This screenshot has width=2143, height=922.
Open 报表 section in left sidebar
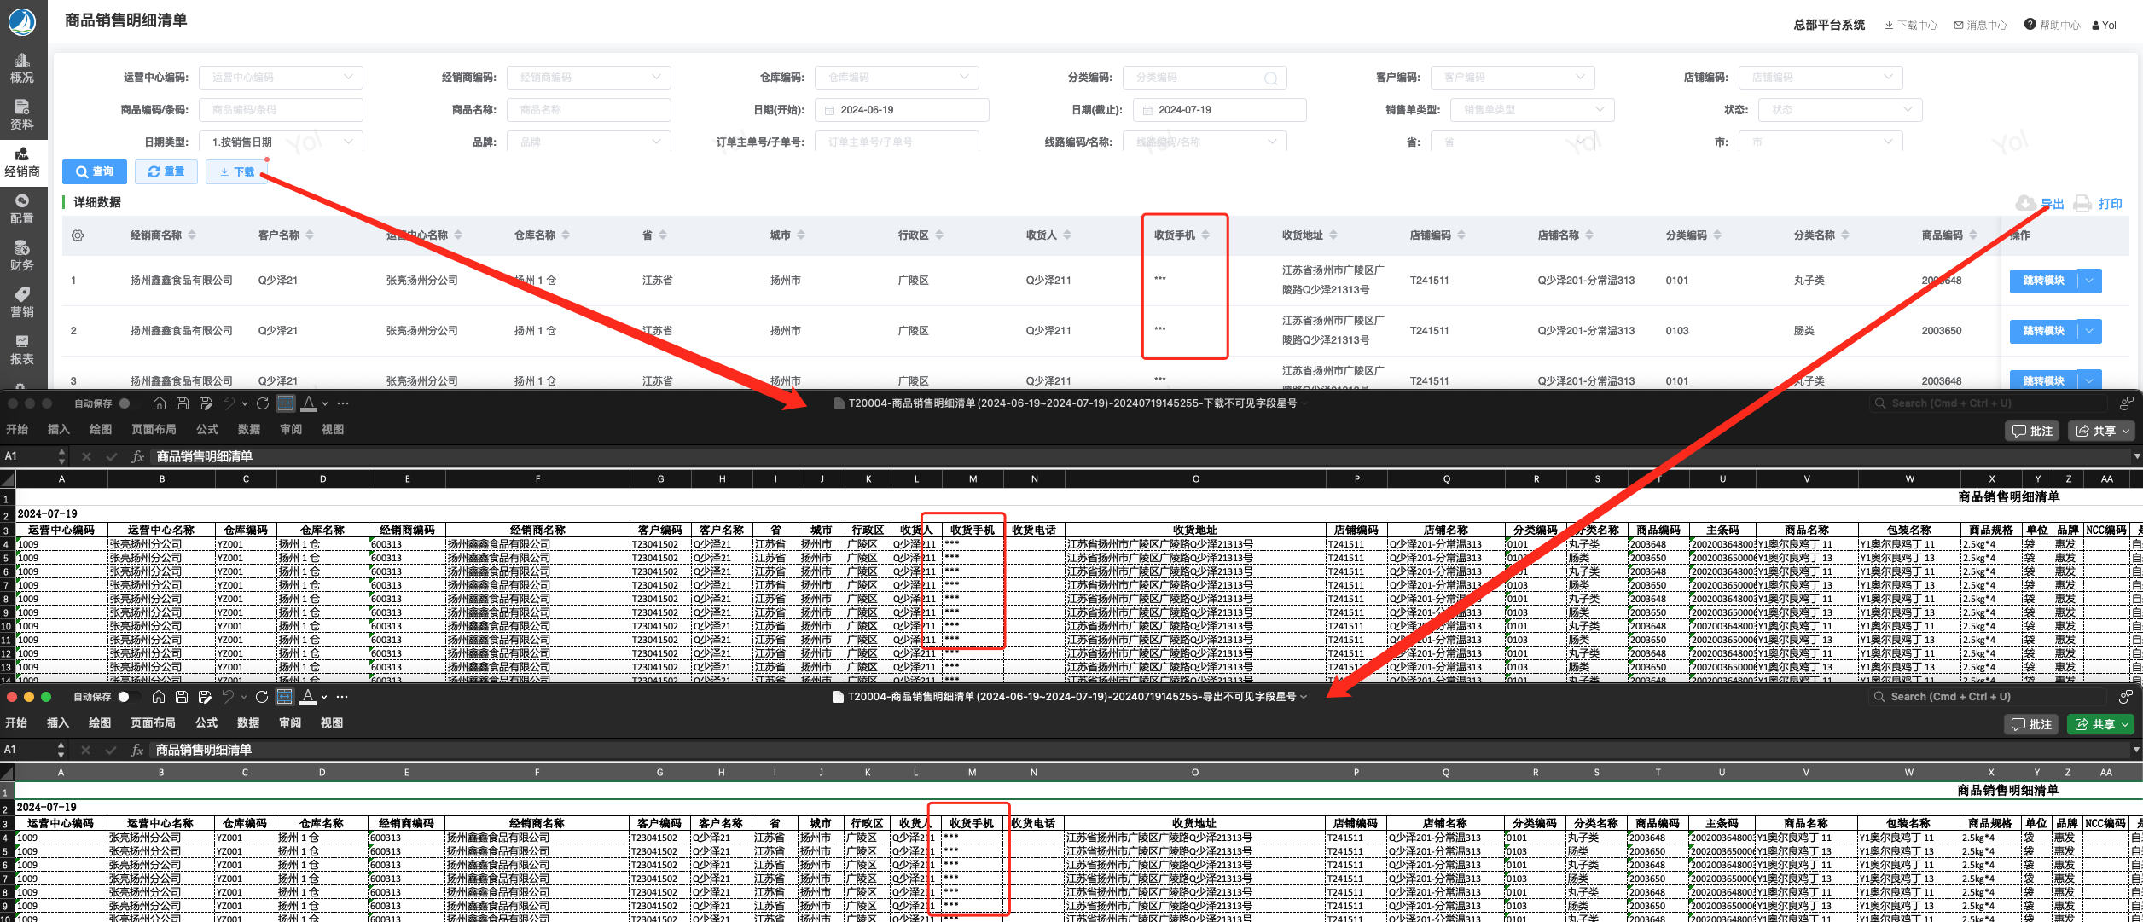[22, 350]
